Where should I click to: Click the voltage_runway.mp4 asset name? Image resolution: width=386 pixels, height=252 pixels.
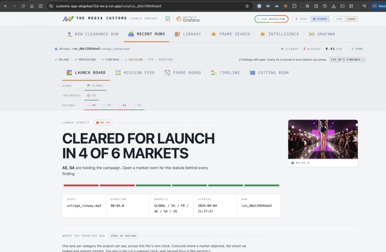pyautogui.click(x=84, y=206)
